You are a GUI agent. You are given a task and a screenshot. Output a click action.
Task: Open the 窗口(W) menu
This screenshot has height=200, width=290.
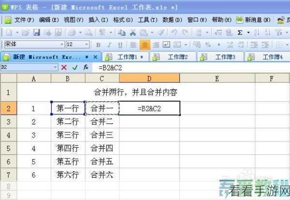click(x=197, y=20)
